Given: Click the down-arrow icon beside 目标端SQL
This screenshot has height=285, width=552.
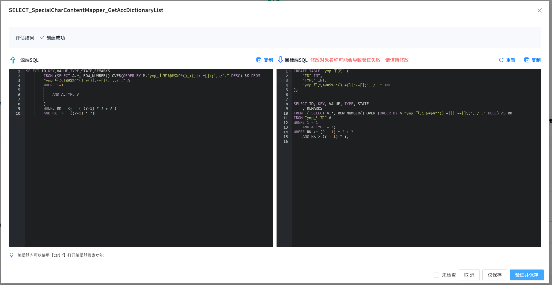Looking at the screenshot, I should 280,60.
